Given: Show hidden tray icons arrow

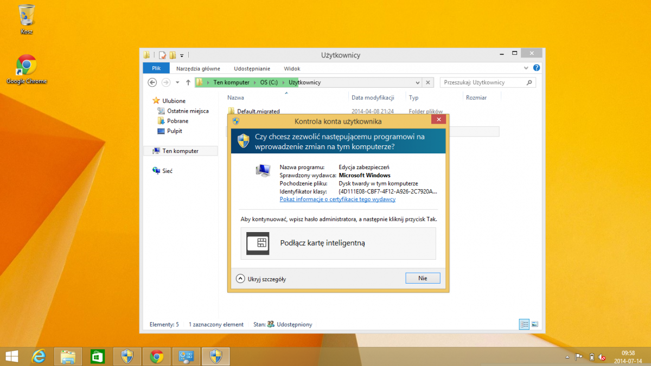Looking at the screenshot, I should (x=567, y=357).
